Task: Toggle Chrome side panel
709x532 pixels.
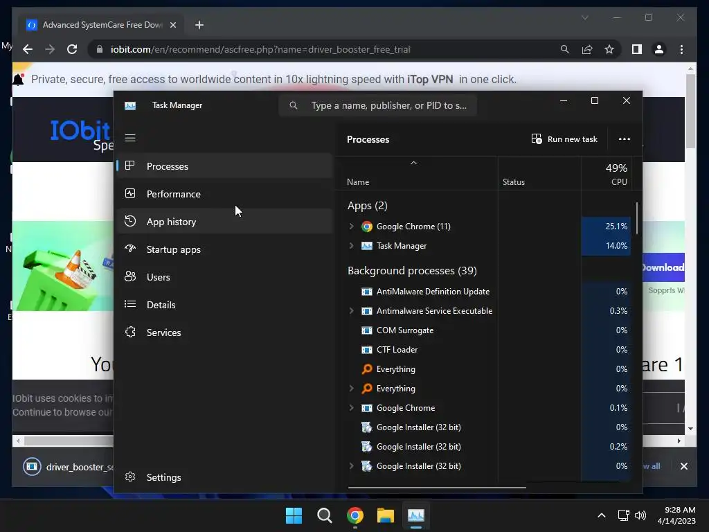Action: pos(637,49)
